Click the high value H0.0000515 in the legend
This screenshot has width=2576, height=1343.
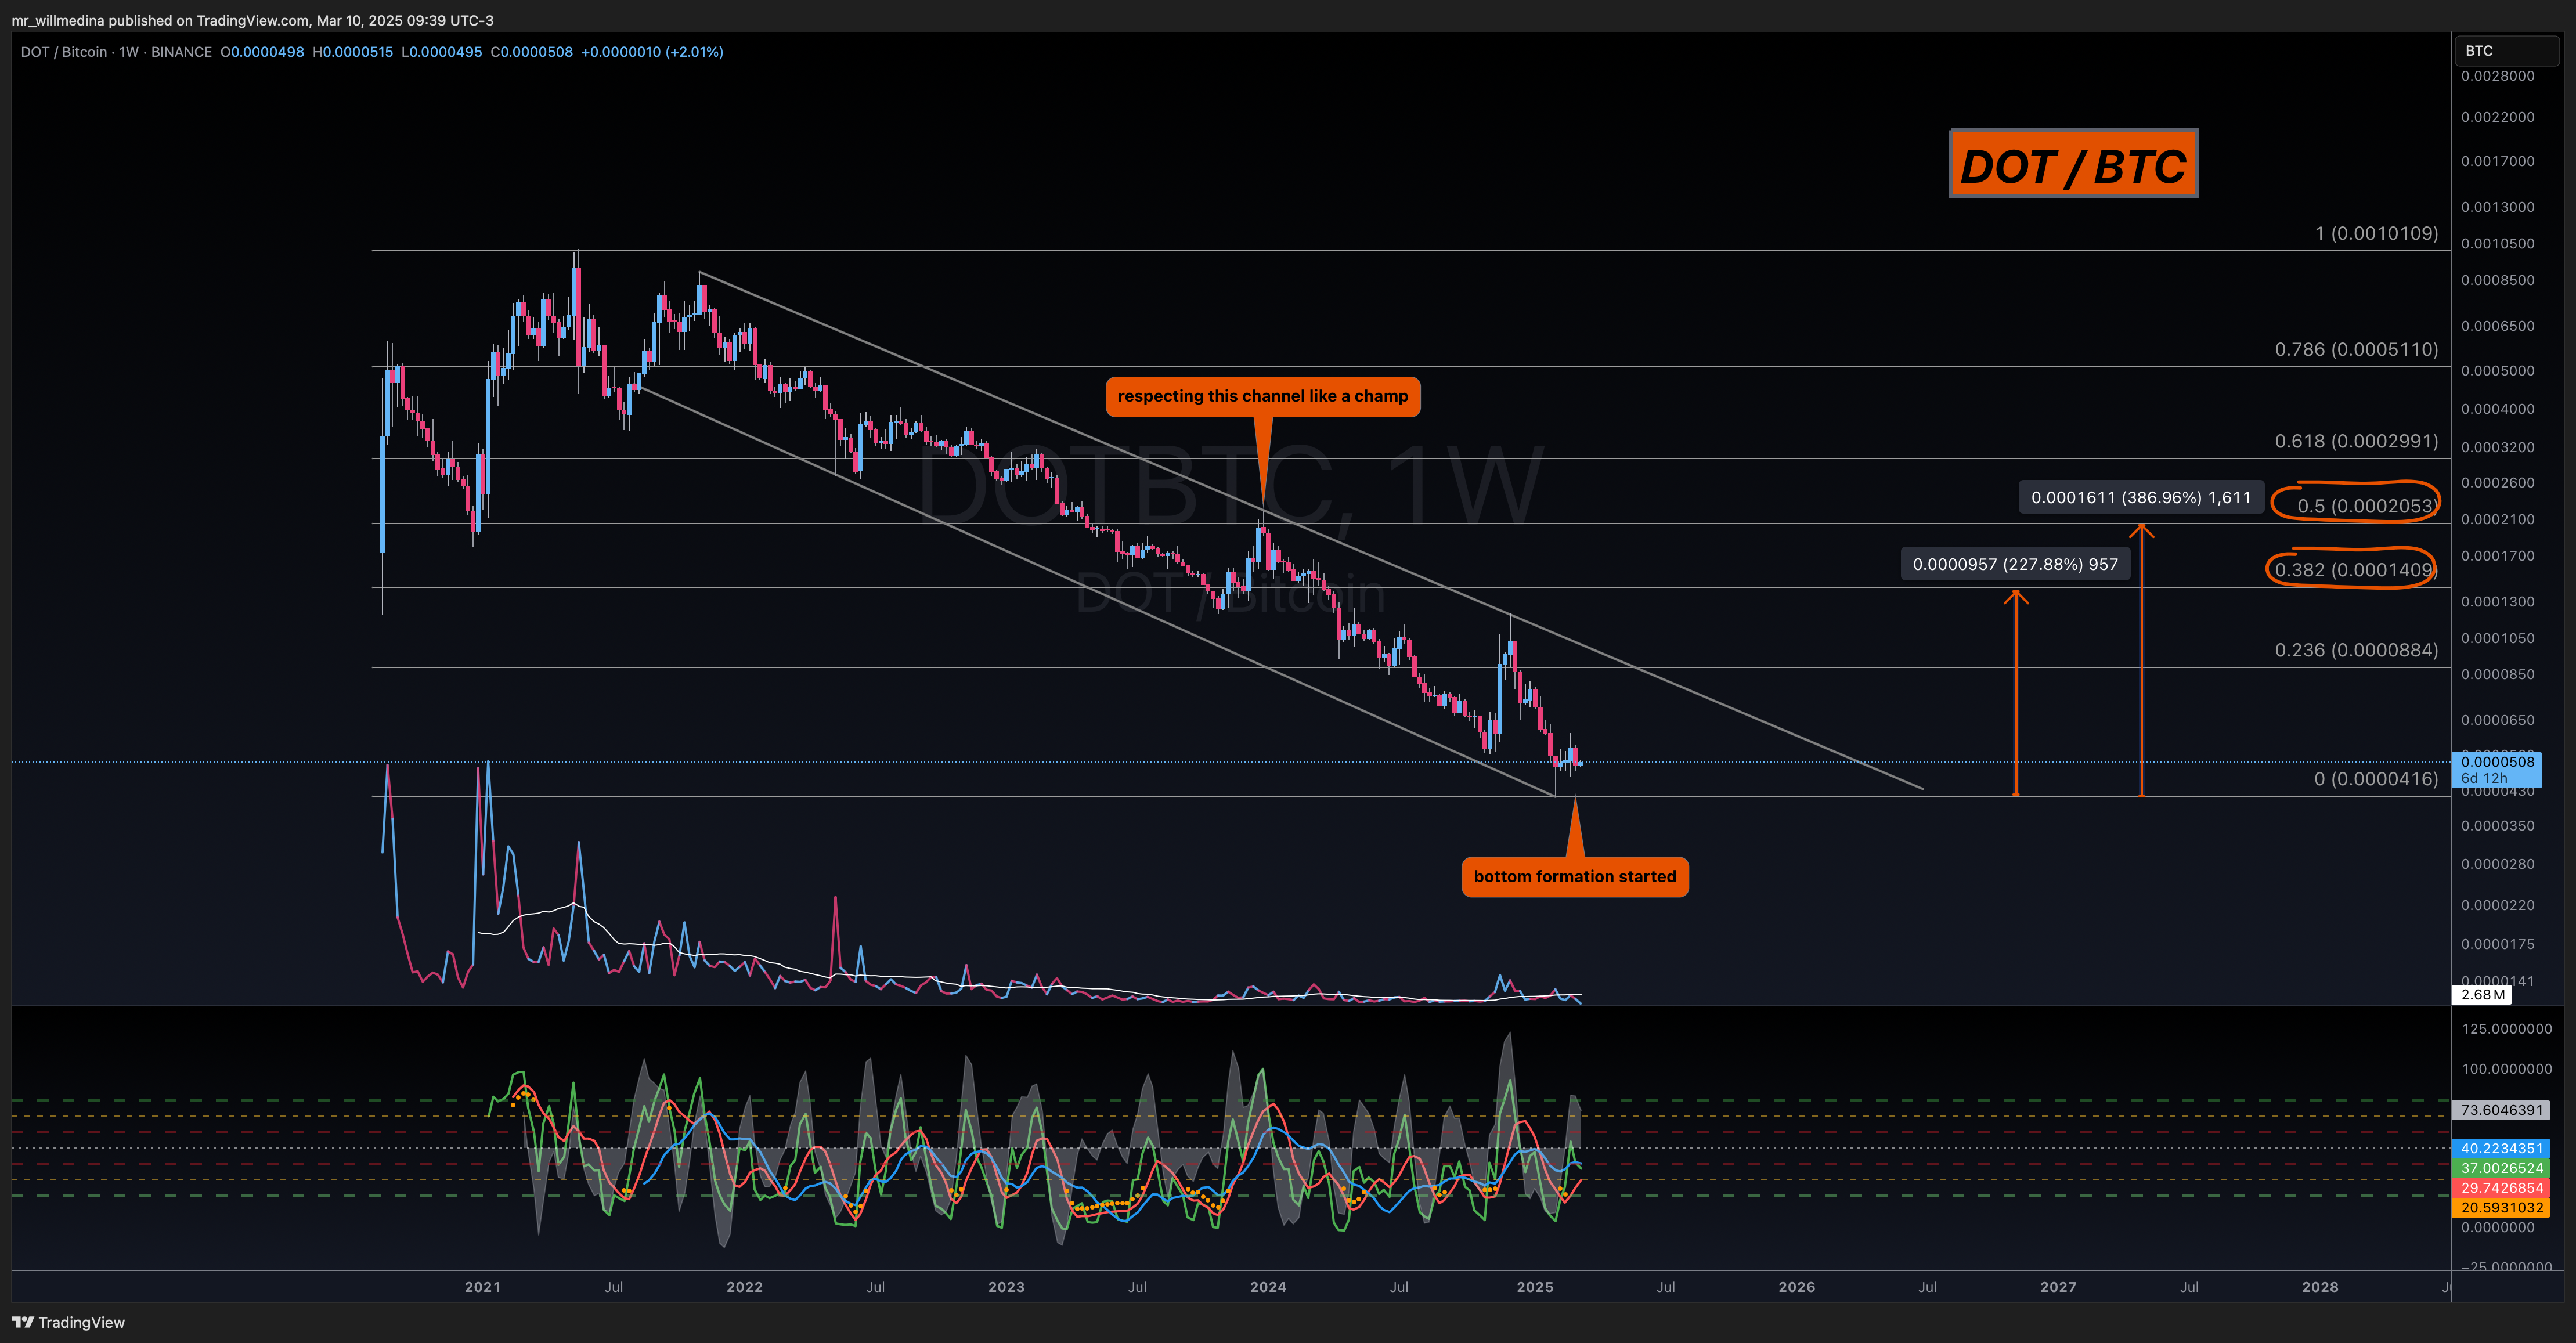point(353,52)
